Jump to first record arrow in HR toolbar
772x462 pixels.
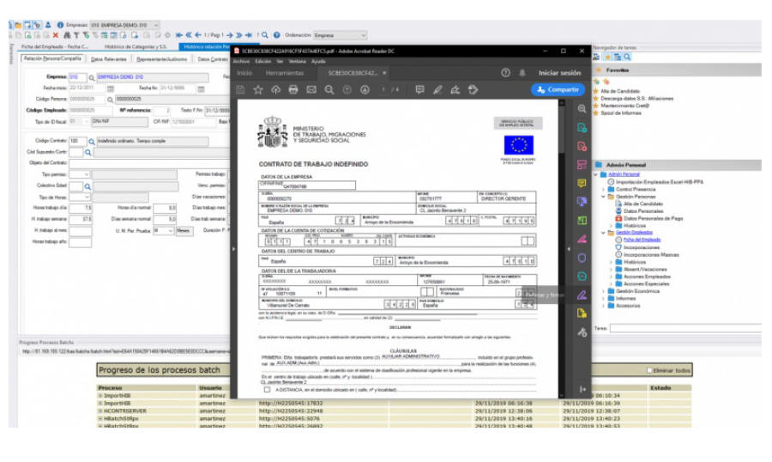click(x=179, y=35)
